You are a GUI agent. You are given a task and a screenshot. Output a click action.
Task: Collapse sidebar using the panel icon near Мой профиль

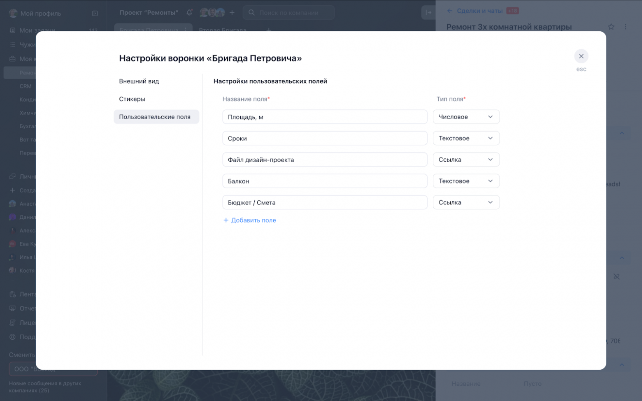coord(95,13)
